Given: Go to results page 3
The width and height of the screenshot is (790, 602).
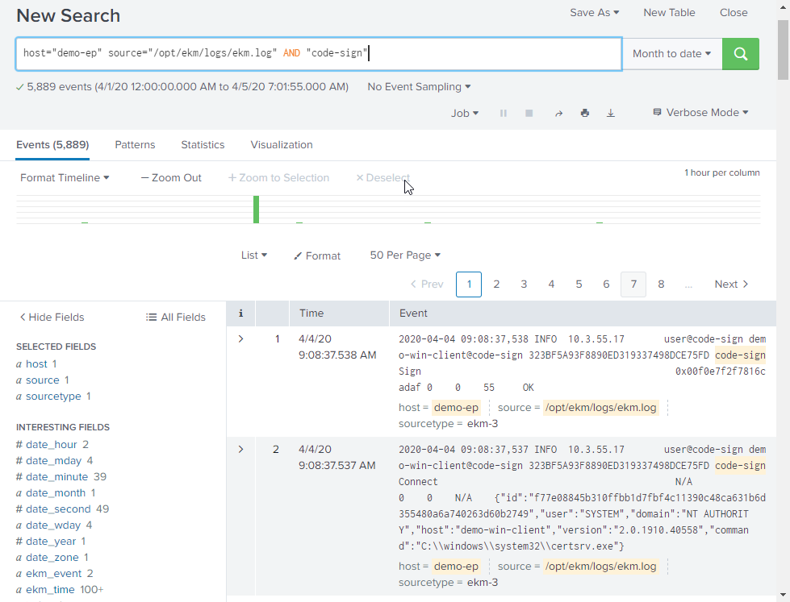Looking at the screenshot, I should click(524, 284).
